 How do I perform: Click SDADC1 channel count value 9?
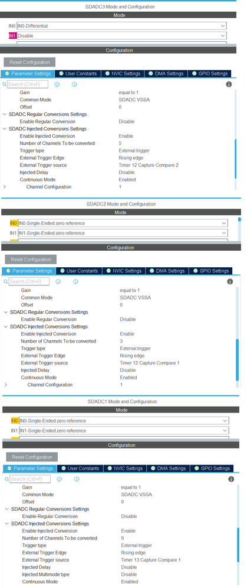point(123,538)
